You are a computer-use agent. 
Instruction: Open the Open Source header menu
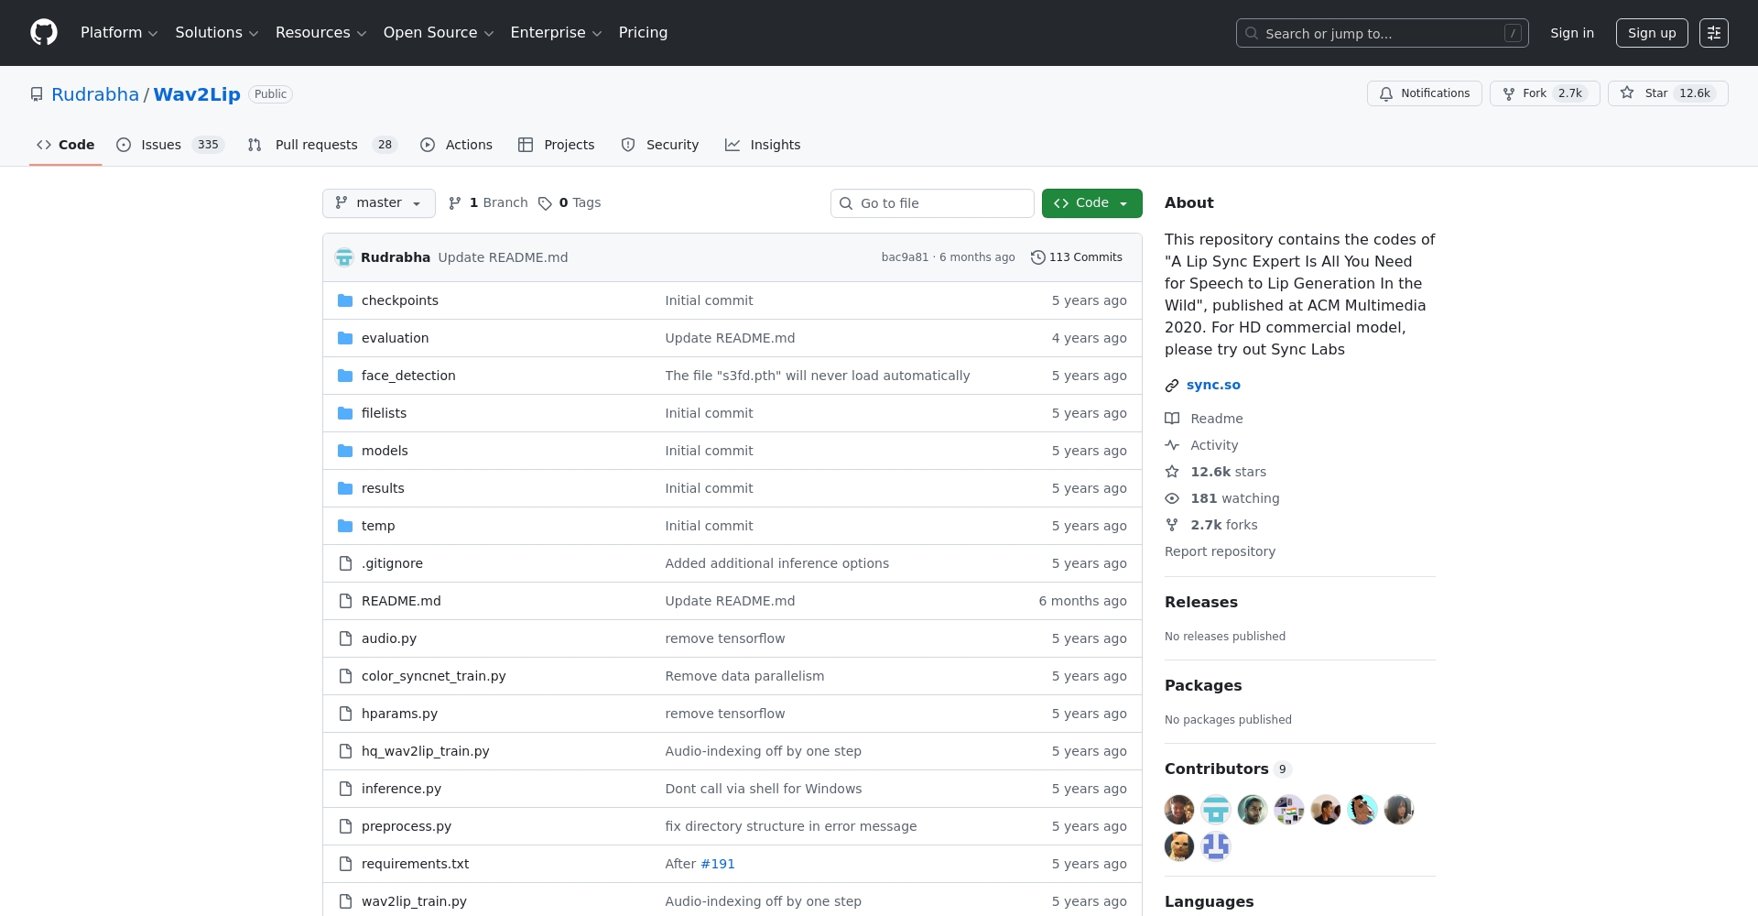click(438, 33)
